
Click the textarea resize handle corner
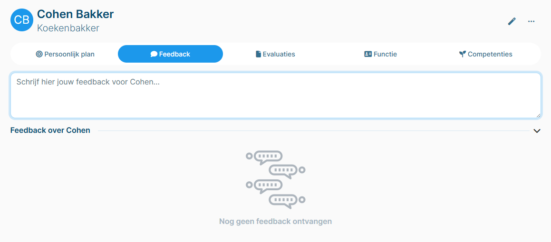538,115
